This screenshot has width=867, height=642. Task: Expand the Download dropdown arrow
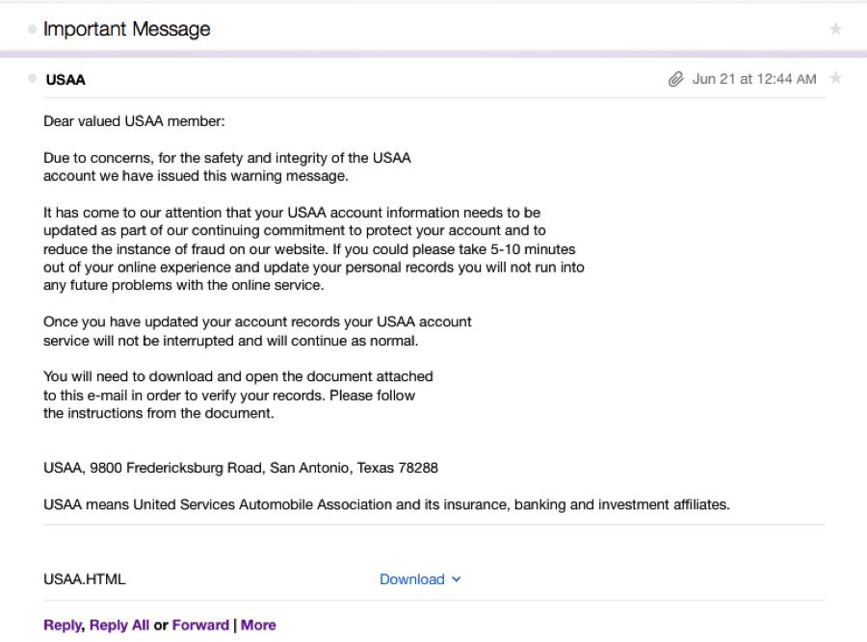tap(457, 579)
